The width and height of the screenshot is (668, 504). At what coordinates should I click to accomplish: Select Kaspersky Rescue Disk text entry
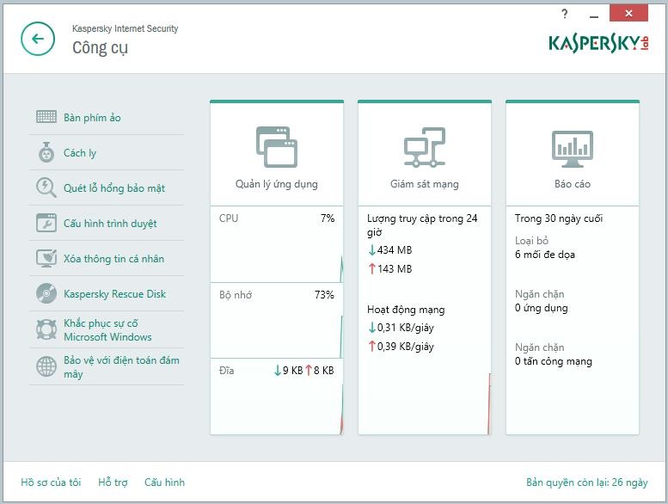pos(114,294)
